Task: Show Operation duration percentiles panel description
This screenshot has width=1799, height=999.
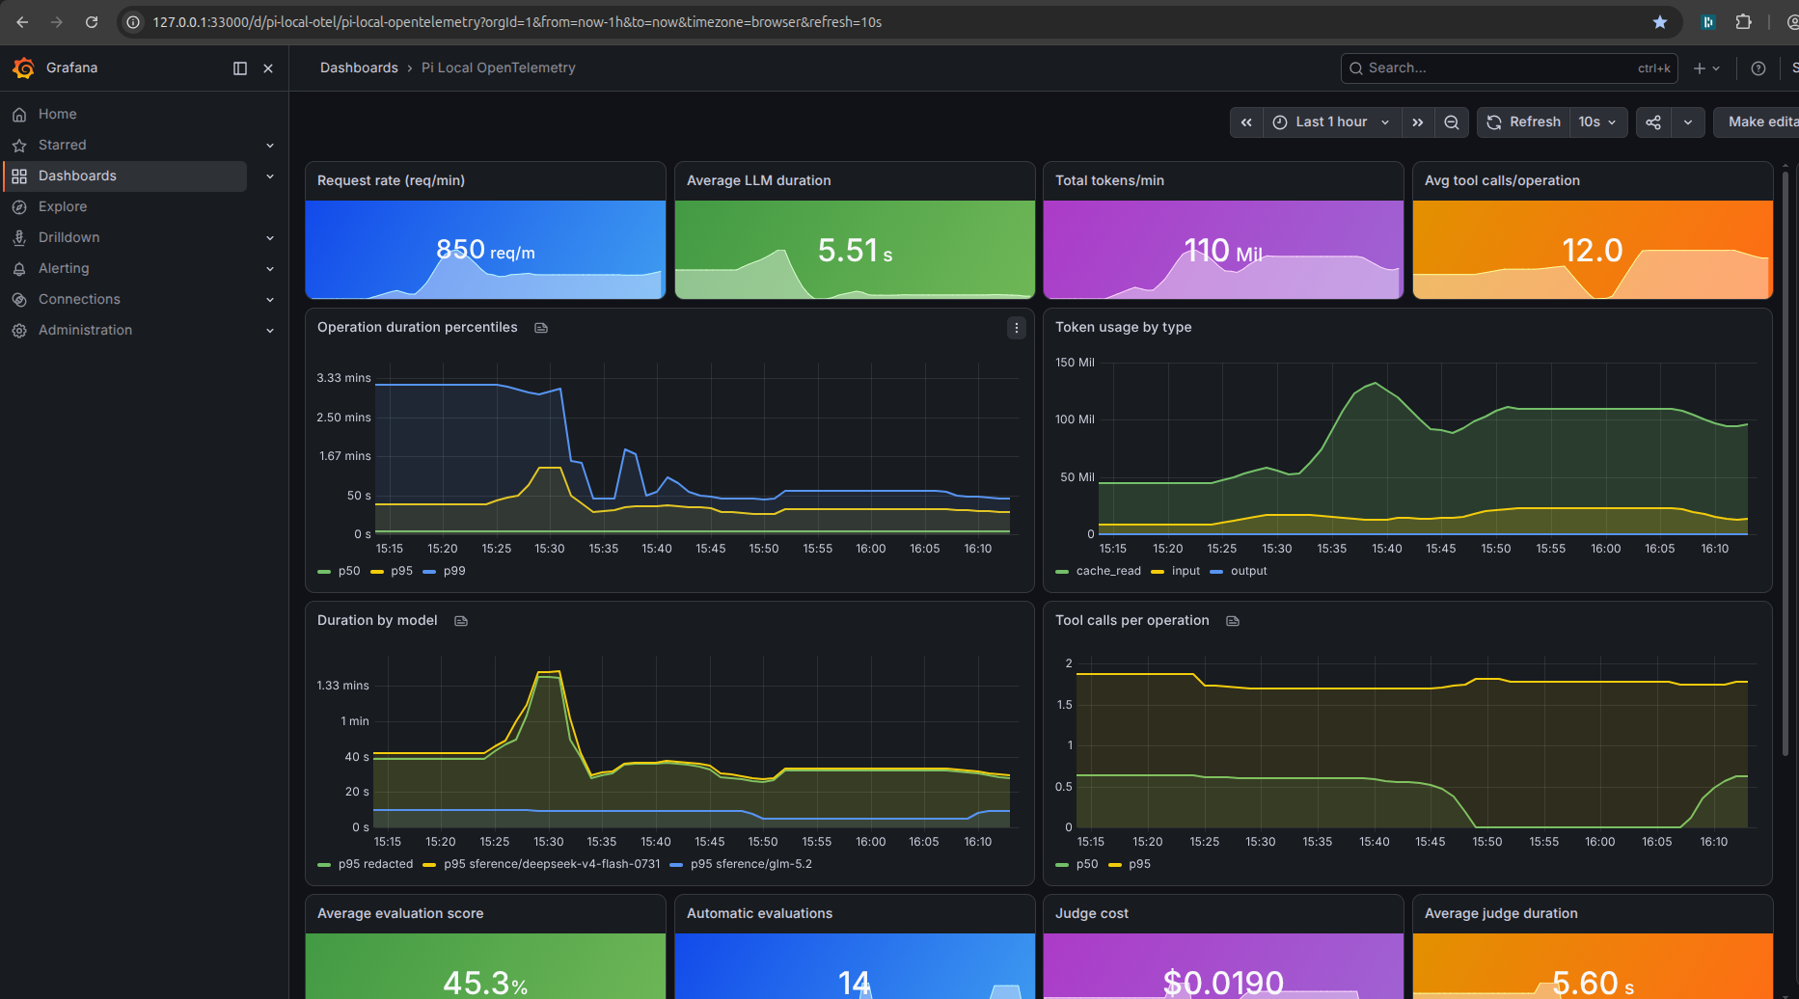Action: pos(541,328)
